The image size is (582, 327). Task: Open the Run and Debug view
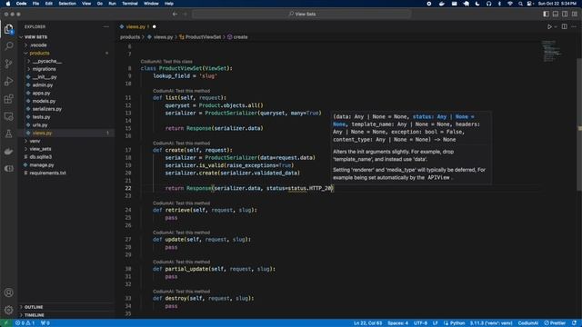(8, 81)
